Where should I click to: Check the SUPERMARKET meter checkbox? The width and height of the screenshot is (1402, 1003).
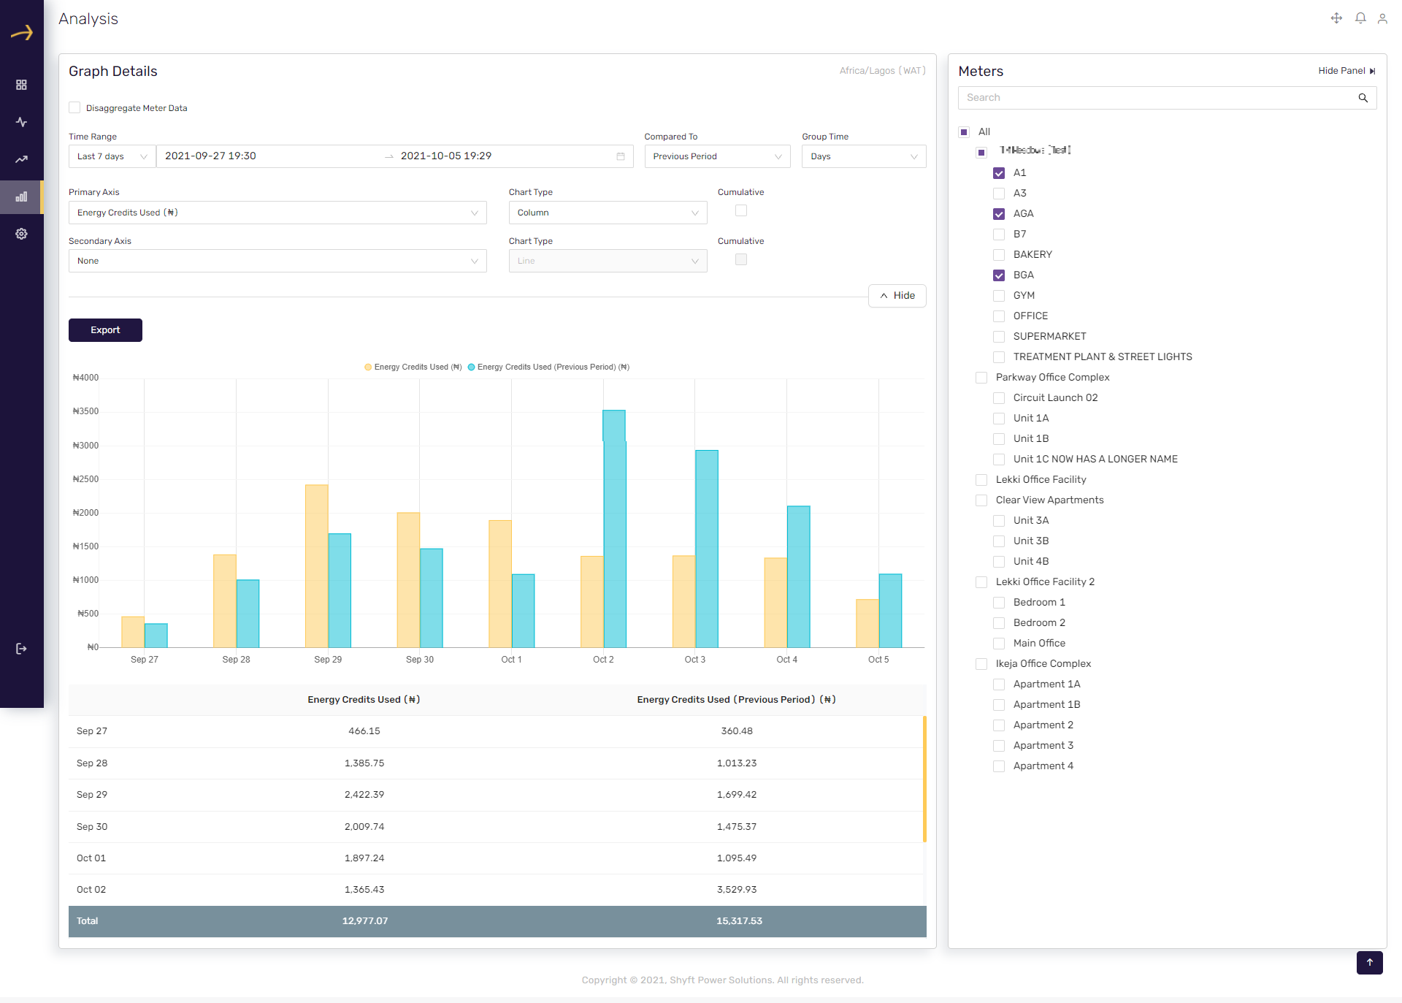[x=999, y=337]
